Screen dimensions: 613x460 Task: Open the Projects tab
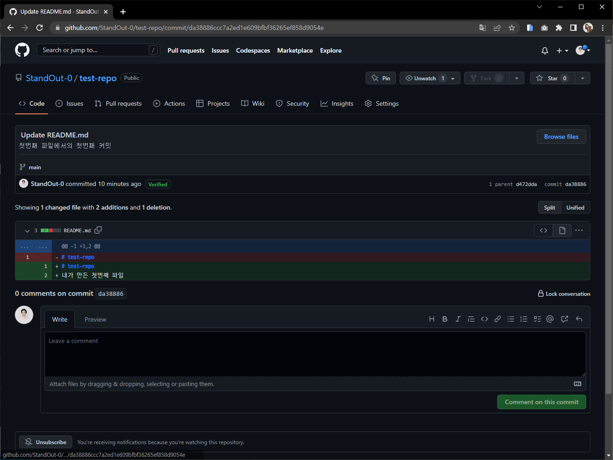(x=213, y=103)
